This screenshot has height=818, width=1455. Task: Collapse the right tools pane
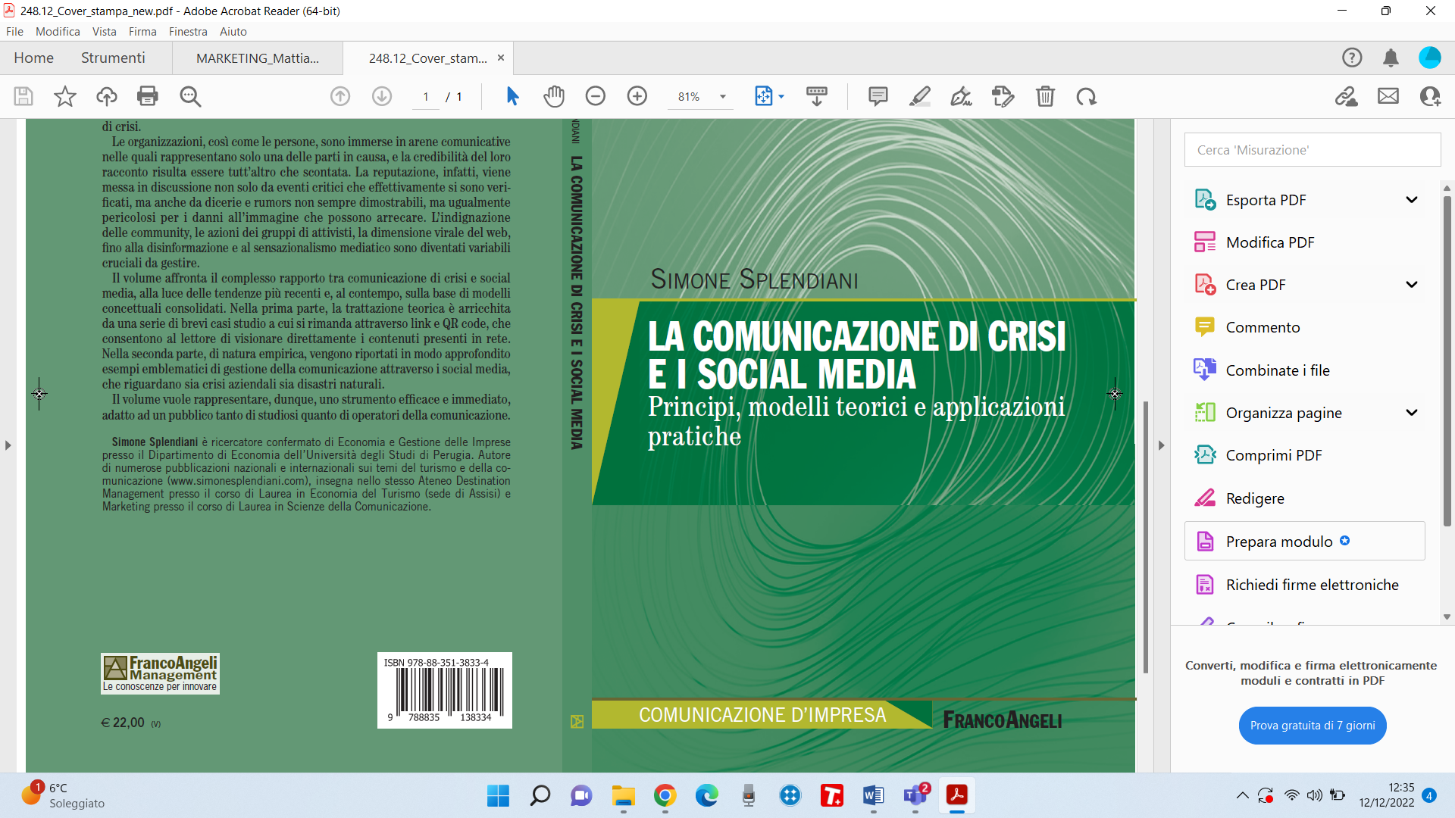(x=1161, y=445)
